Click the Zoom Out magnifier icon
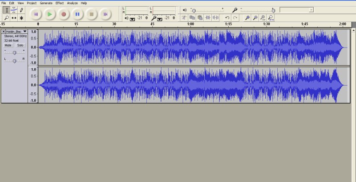The image size is (356, 182). click(255, 18)
